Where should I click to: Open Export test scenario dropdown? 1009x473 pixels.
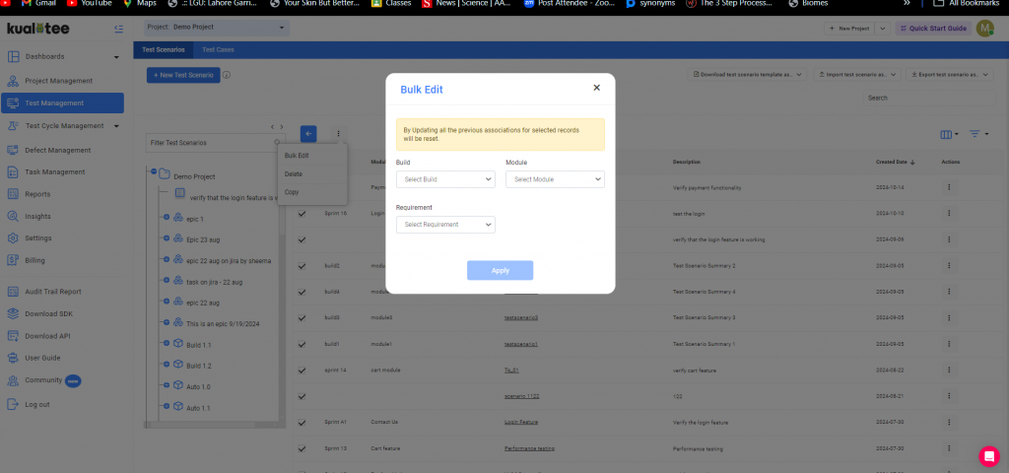[950, 75]
